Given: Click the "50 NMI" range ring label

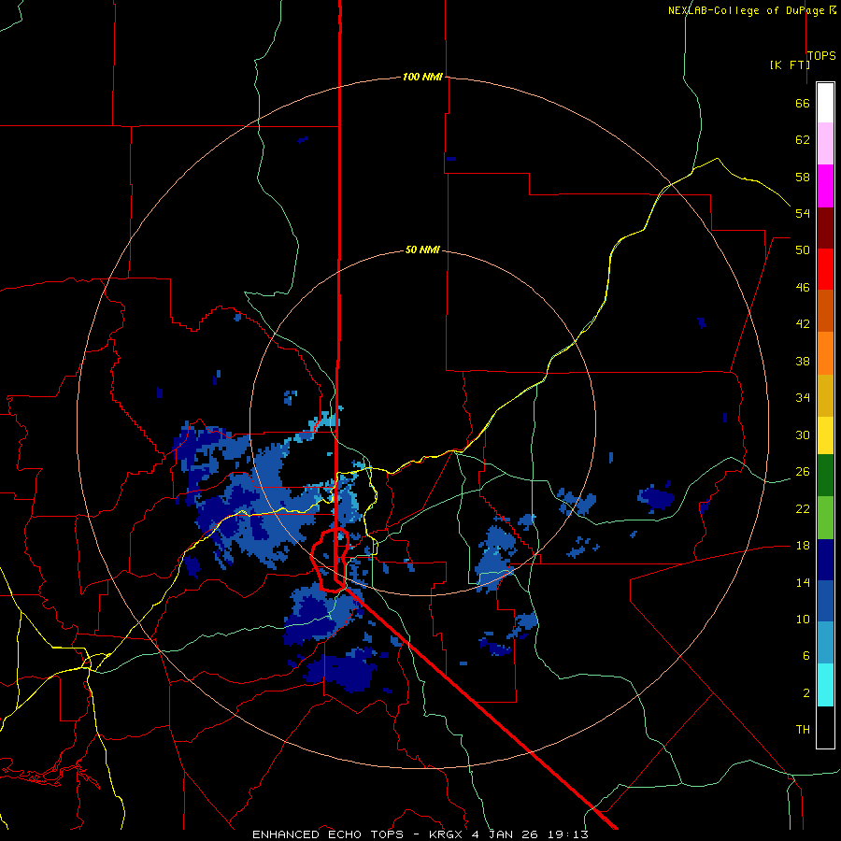Looking at the screenshot, I should 422,249.
